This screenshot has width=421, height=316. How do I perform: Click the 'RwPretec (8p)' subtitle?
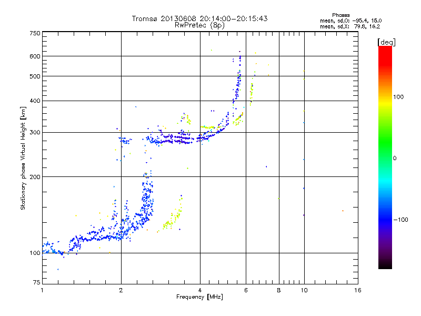199,25
